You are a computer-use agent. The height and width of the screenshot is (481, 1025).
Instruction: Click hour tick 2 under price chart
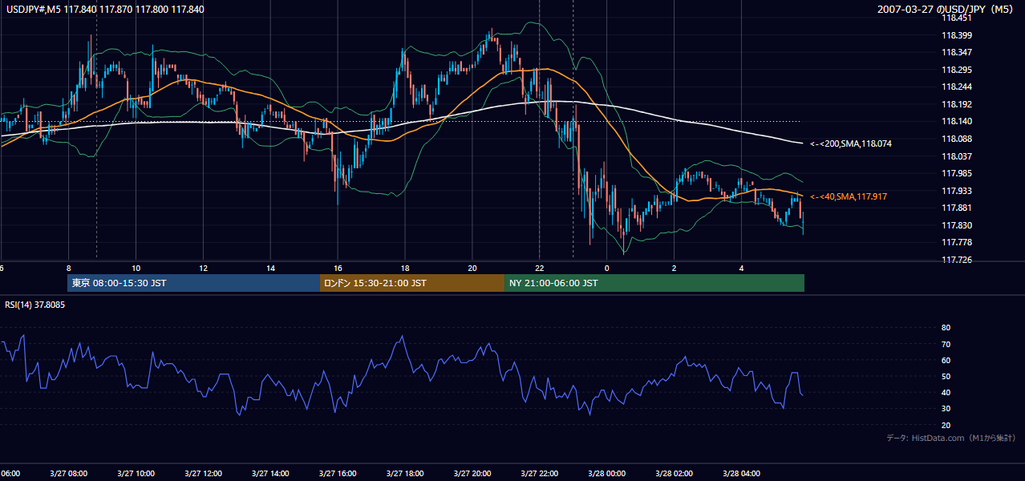(x=675, y=268)
